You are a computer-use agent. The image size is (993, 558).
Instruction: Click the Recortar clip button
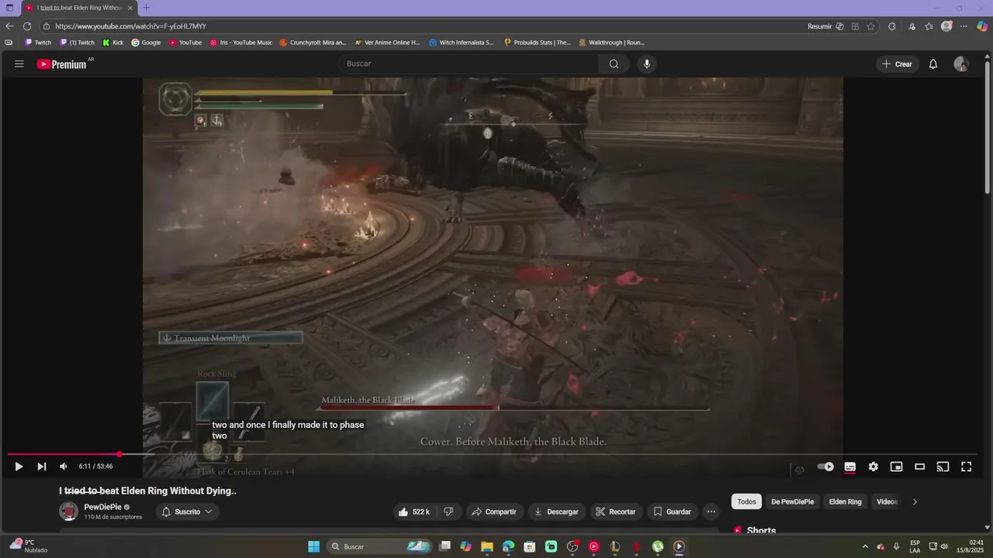tap(615, 511)
